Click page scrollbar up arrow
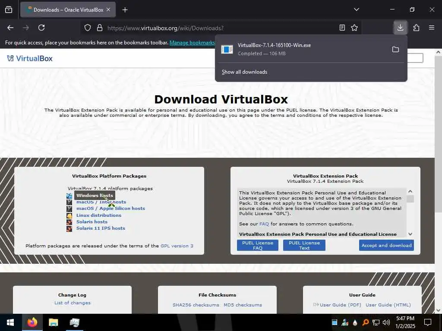Viewport: 442px width, 331px height. (x=438, y=52)
